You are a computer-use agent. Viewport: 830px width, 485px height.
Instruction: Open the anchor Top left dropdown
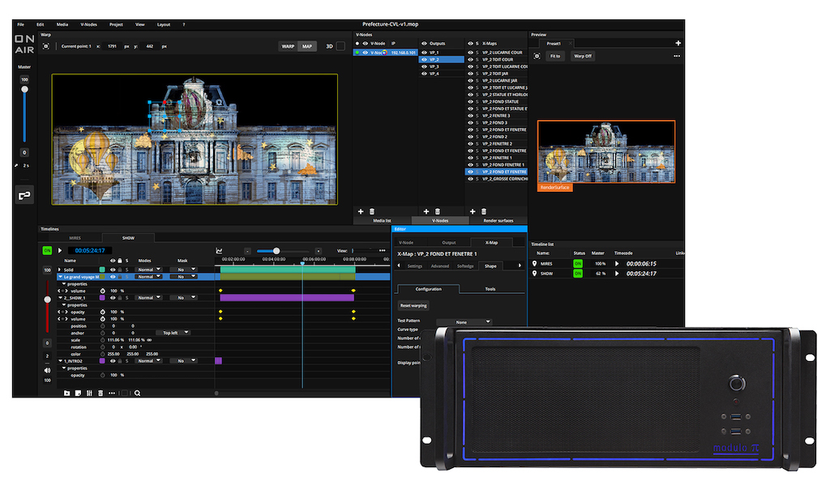[173, 333]
